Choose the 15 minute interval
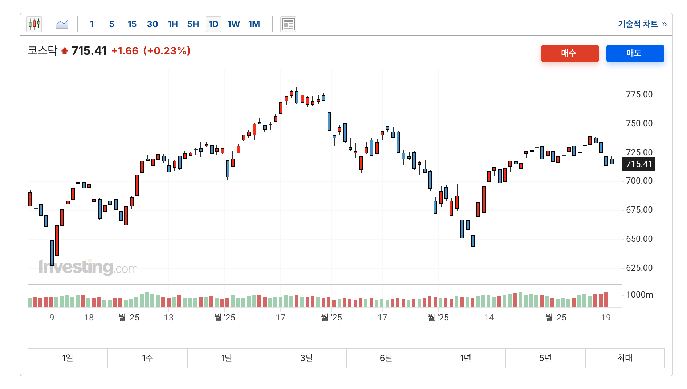 tap(132, 24)
